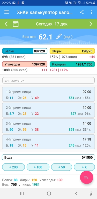Screen dimensions: 97x199
Task: Open the calendar date picker icon
Action: [16, 24]
